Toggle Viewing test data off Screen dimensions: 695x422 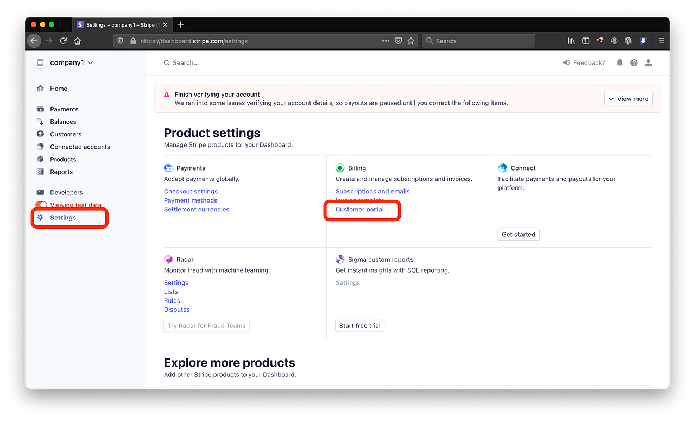pos(41,205)
